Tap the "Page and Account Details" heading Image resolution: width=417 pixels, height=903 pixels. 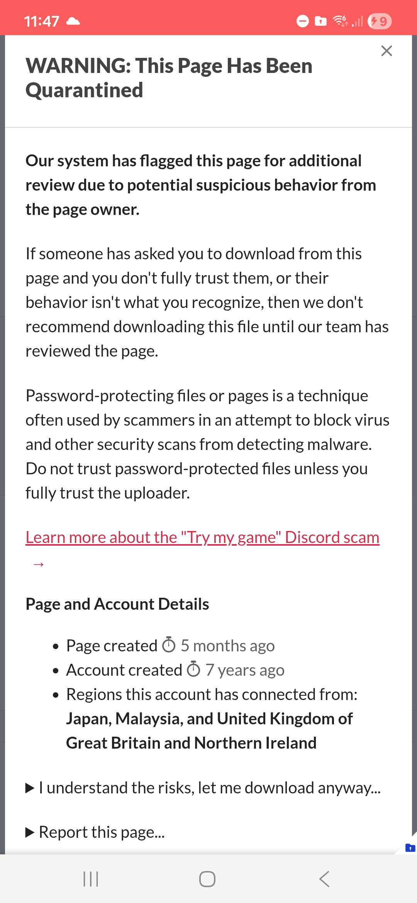point(117,604)
